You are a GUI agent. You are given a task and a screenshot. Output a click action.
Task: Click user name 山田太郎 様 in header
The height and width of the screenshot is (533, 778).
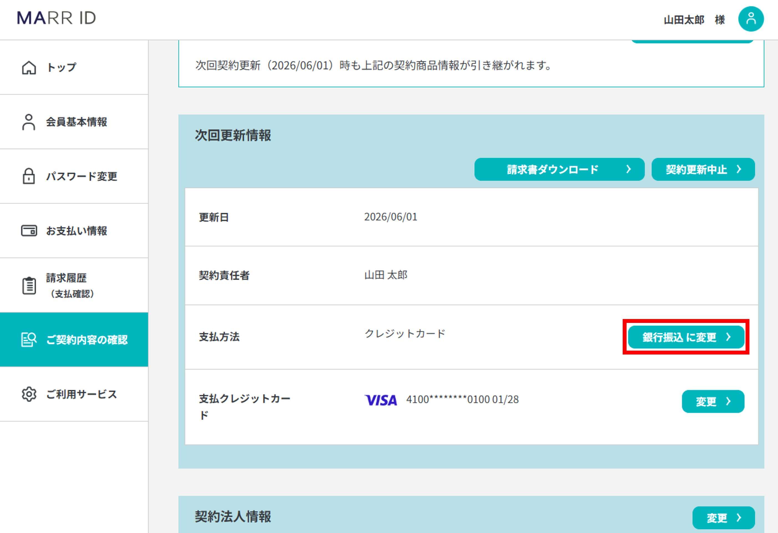pyautogui.click(x=694, y=20)
